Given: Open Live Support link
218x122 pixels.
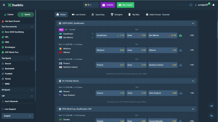Looking at the screenshot, I should (10, 109).
